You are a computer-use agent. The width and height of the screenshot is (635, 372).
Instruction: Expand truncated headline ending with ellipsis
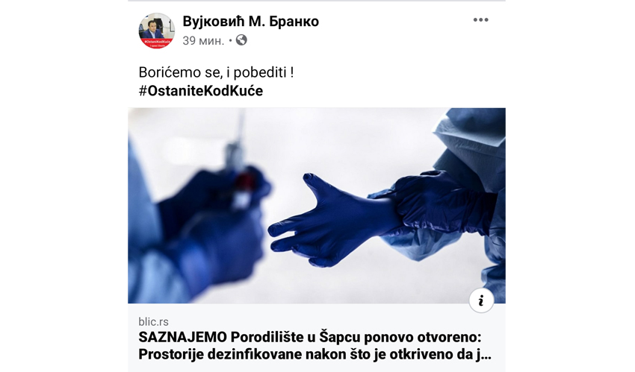[483, 355]
